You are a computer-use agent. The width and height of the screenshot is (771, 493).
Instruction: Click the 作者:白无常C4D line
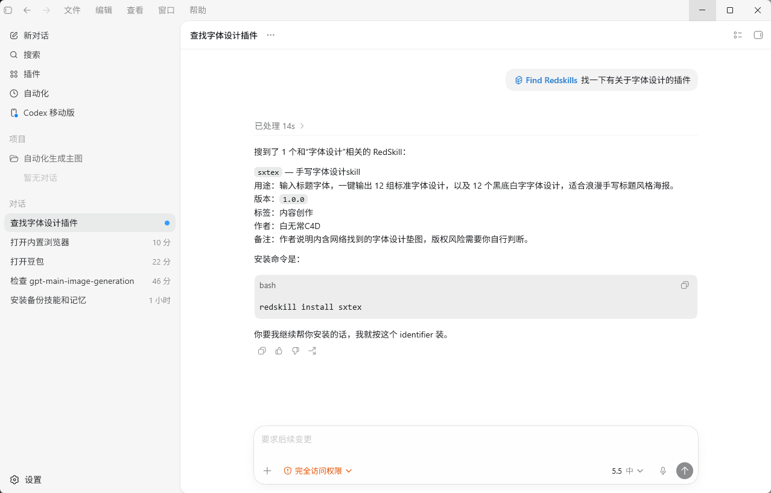point(287,226)
